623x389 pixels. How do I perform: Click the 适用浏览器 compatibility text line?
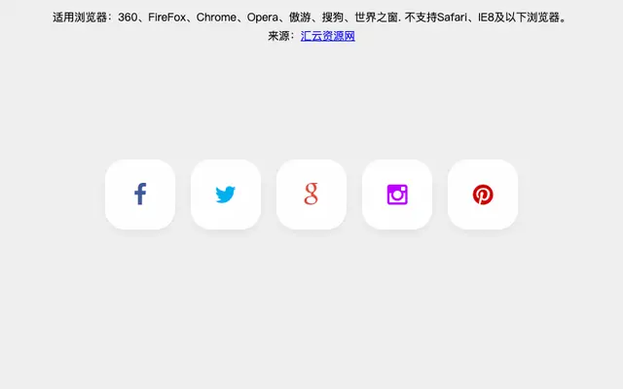(311, 18)
